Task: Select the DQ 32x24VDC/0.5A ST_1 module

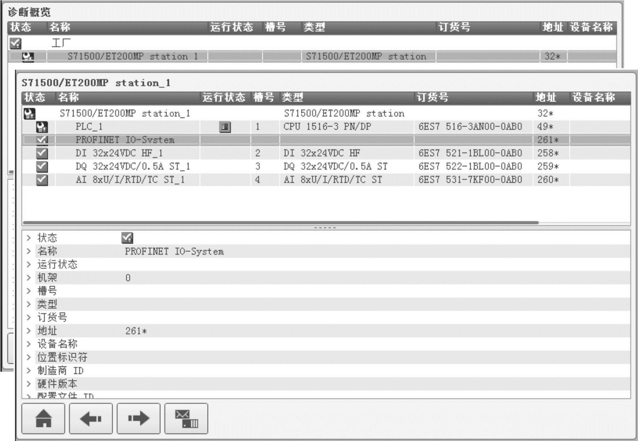Action: coord(326,166)
